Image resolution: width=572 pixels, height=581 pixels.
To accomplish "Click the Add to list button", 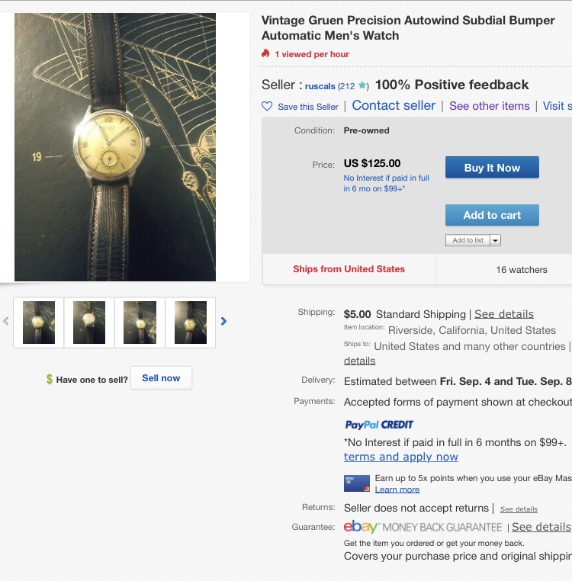I will tap(468, 240).
